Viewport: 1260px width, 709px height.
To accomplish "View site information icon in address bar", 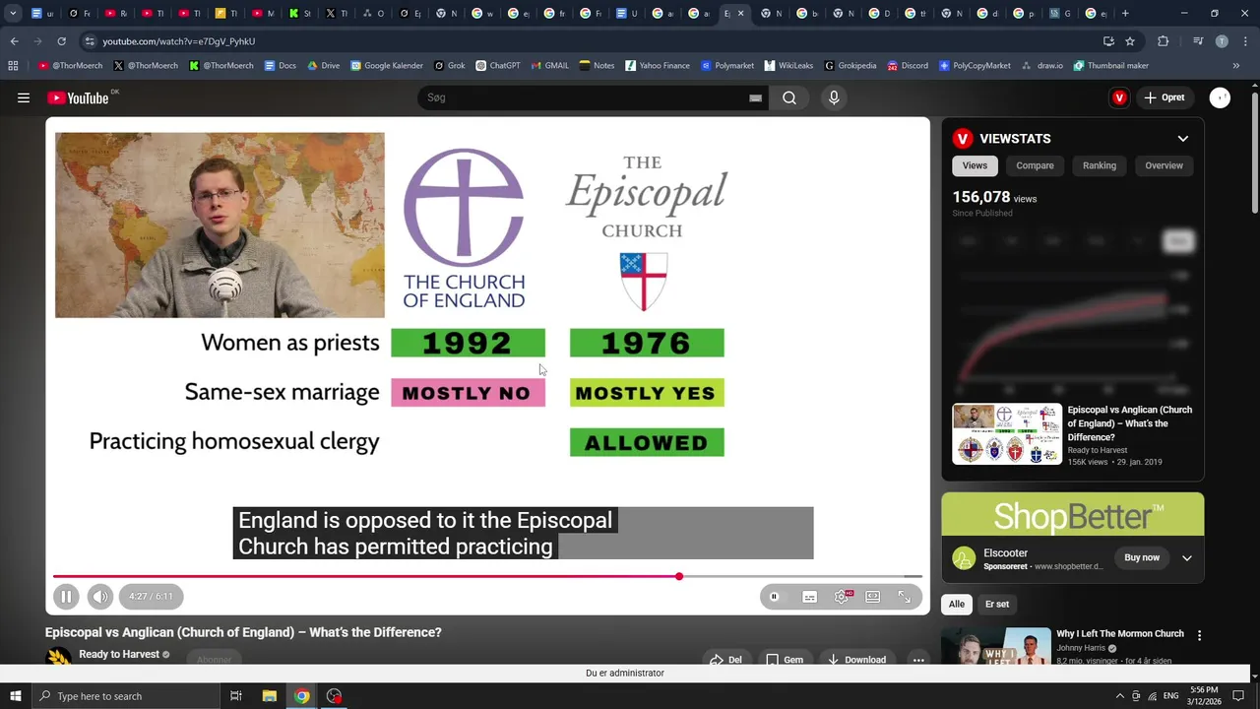I will coord(90,41).
